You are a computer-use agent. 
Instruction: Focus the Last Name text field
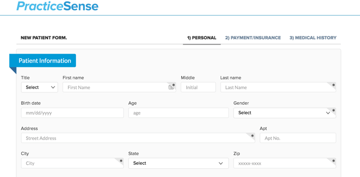tap(278, 88)
